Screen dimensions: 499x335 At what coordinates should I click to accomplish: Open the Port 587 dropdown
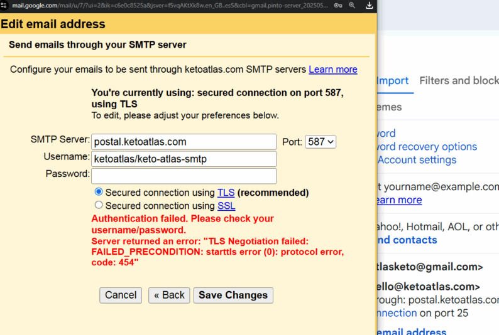[321, 142]
